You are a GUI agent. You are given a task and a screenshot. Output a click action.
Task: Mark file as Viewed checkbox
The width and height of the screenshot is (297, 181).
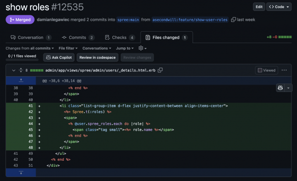click(260, 70)
